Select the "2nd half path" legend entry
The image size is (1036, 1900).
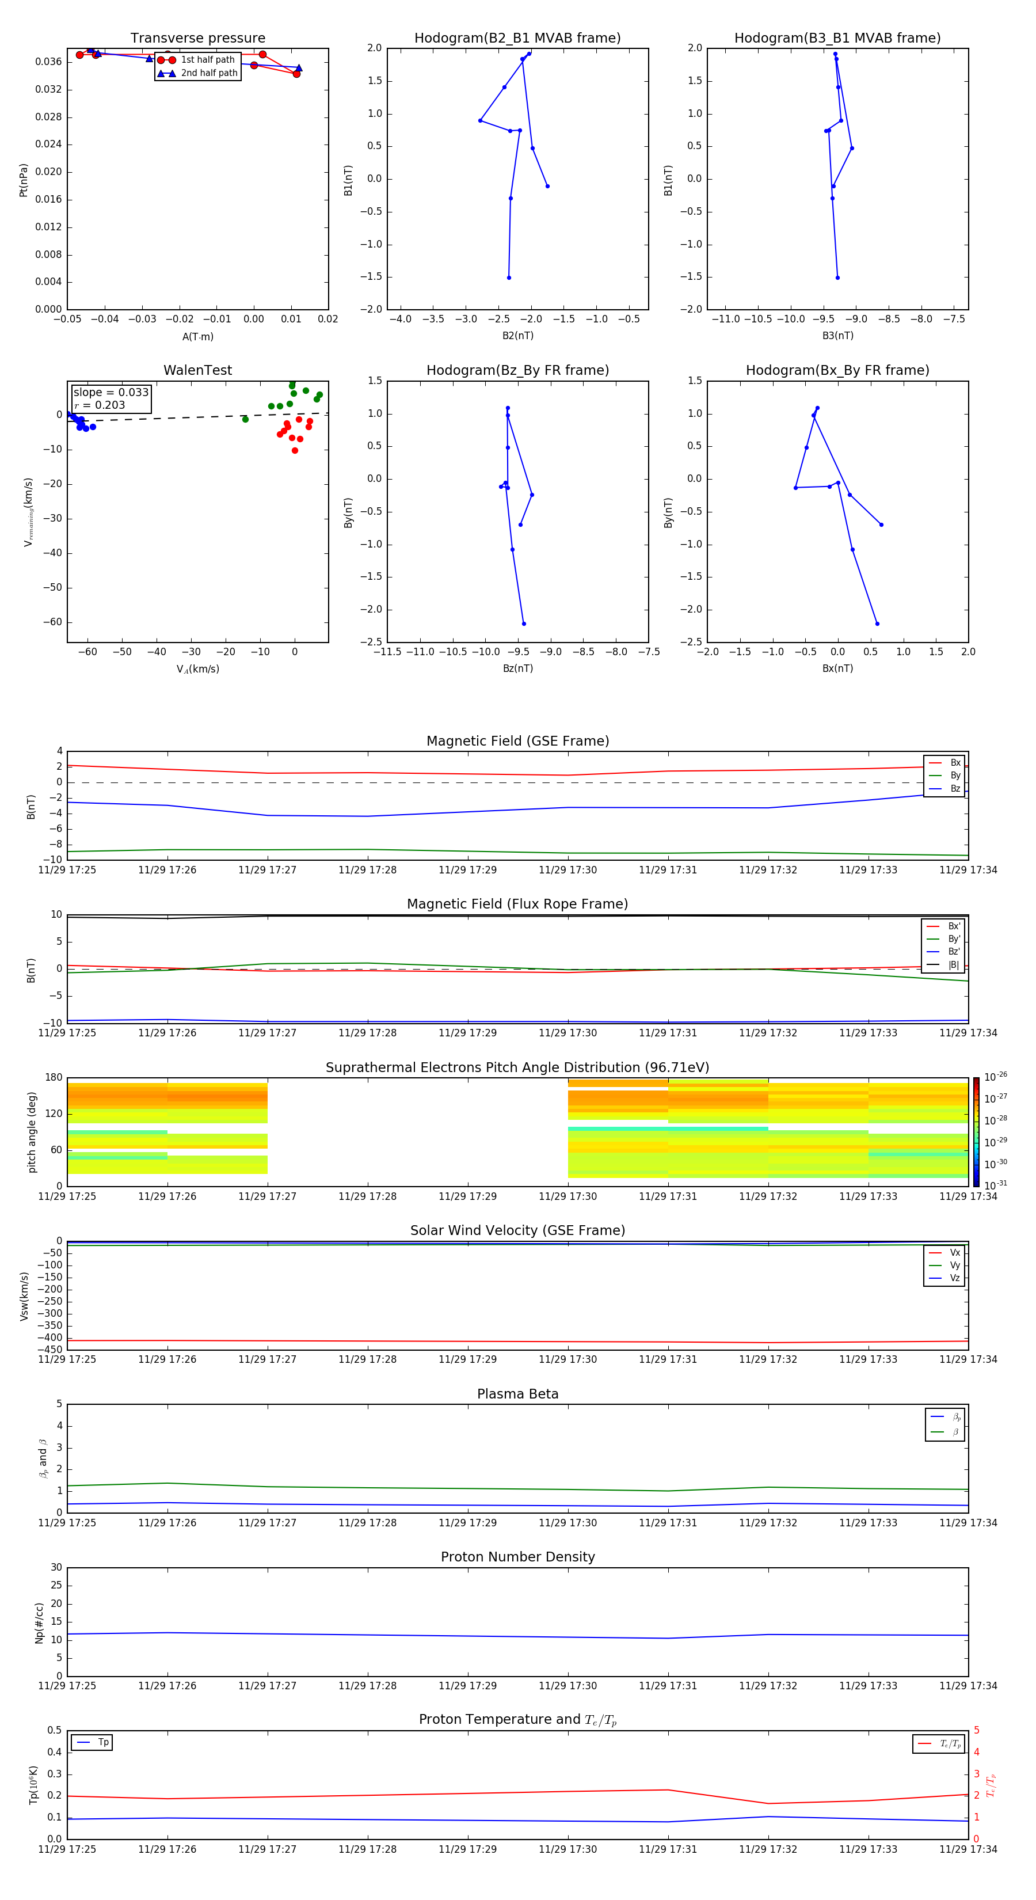pos(197,73)
